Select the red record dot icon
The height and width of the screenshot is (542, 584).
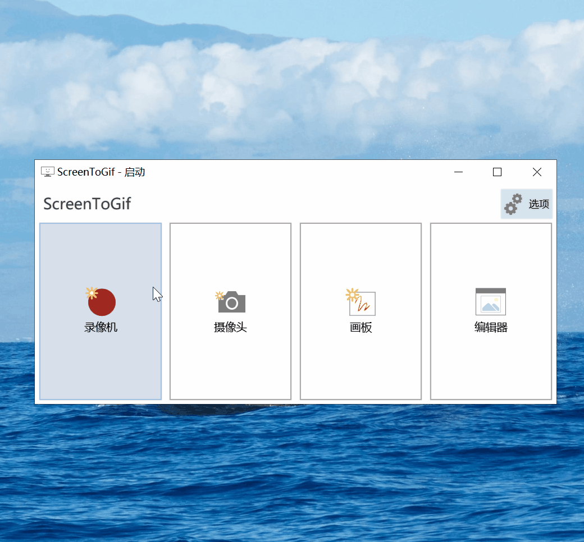[102, 303]
